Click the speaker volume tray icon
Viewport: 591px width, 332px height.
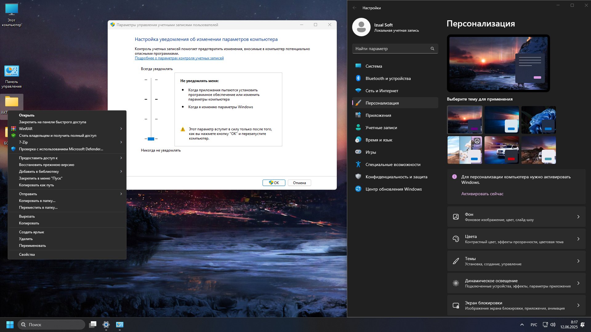pos(553,325)
